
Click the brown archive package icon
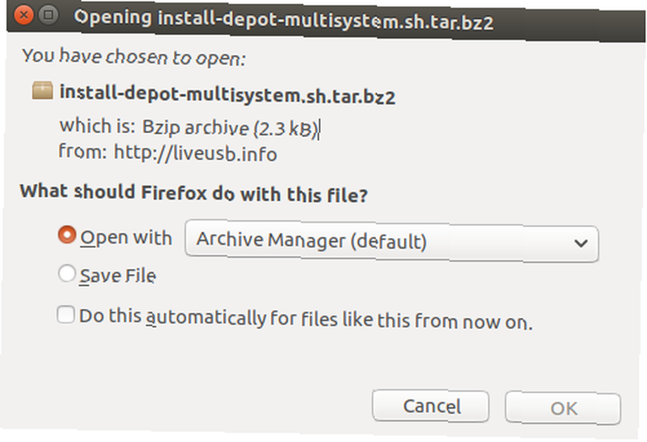click(x=43, y=90)
